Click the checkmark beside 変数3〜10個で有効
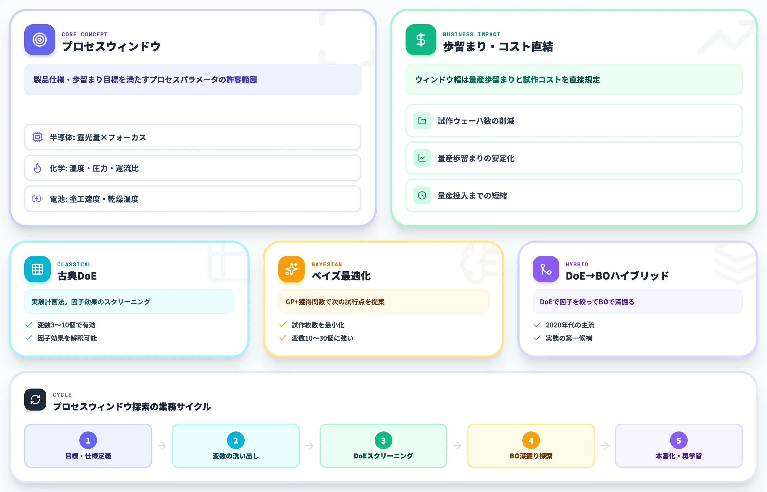This screenshot has width=767, height=492. click(28, 325)
